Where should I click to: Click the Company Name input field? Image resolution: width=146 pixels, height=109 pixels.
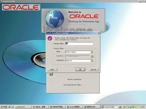point(79,44)
